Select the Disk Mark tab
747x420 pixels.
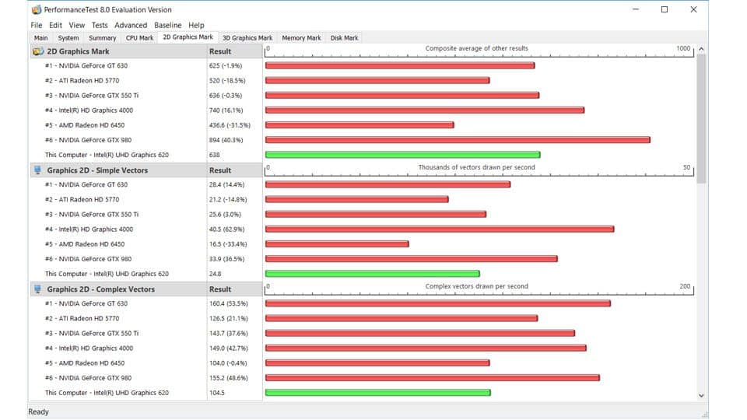[344, 37]
